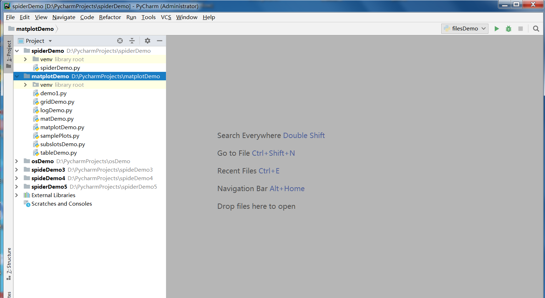Click the stop process square icon
This screenshot has width=545, height=298.
tap(521, 29)
